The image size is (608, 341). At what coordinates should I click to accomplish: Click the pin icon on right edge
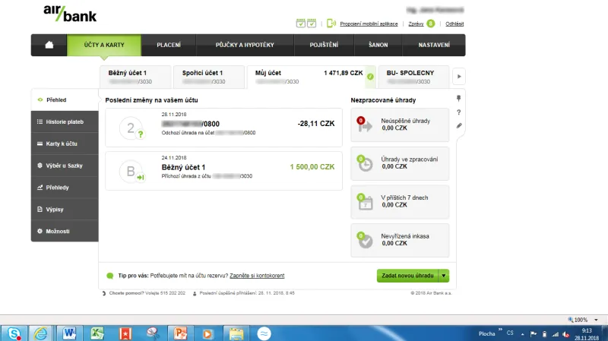coord(459,99)
